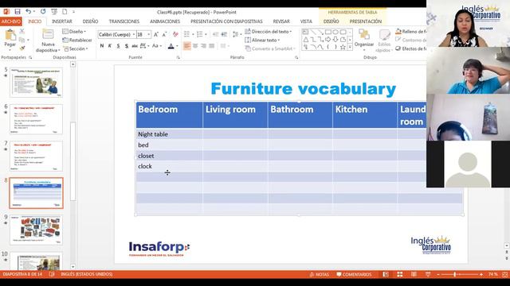The width and height of the screenshot is (510, 286).
Task: Switch to ANIMACIONES tab
Action: tap(165, 21)
